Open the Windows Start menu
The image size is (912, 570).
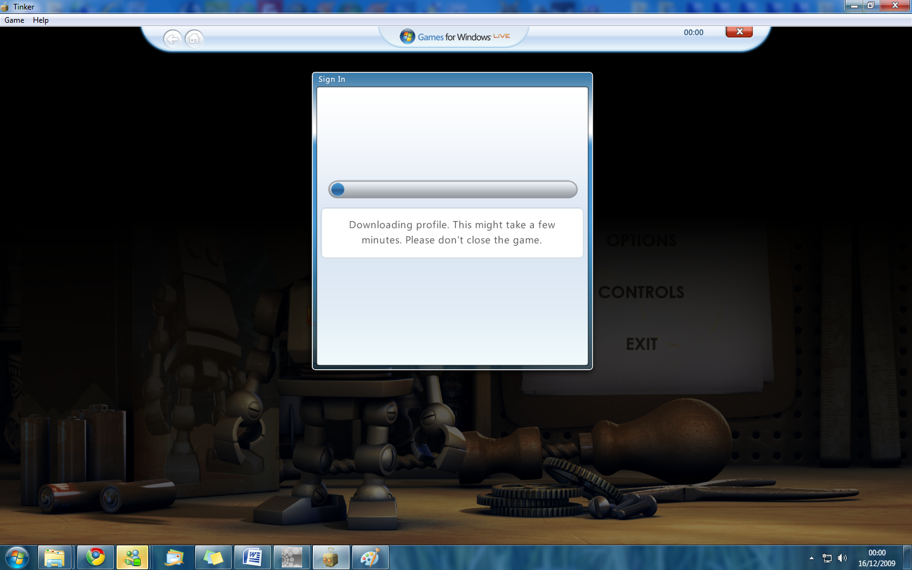[x=17, y=558]
